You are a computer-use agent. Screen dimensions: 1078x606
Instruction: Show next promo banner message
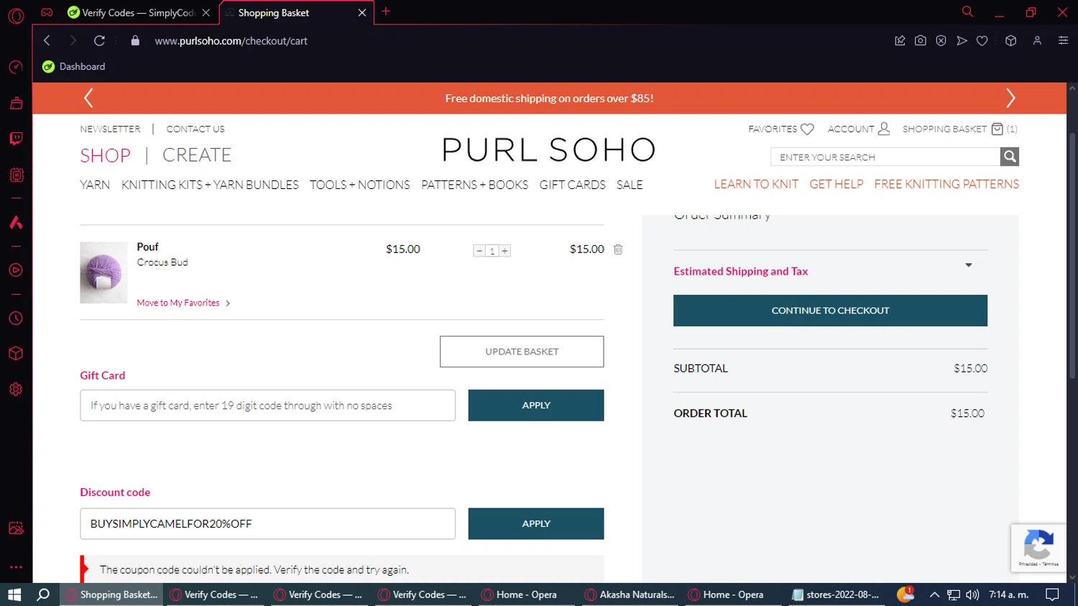(1010, 98)
